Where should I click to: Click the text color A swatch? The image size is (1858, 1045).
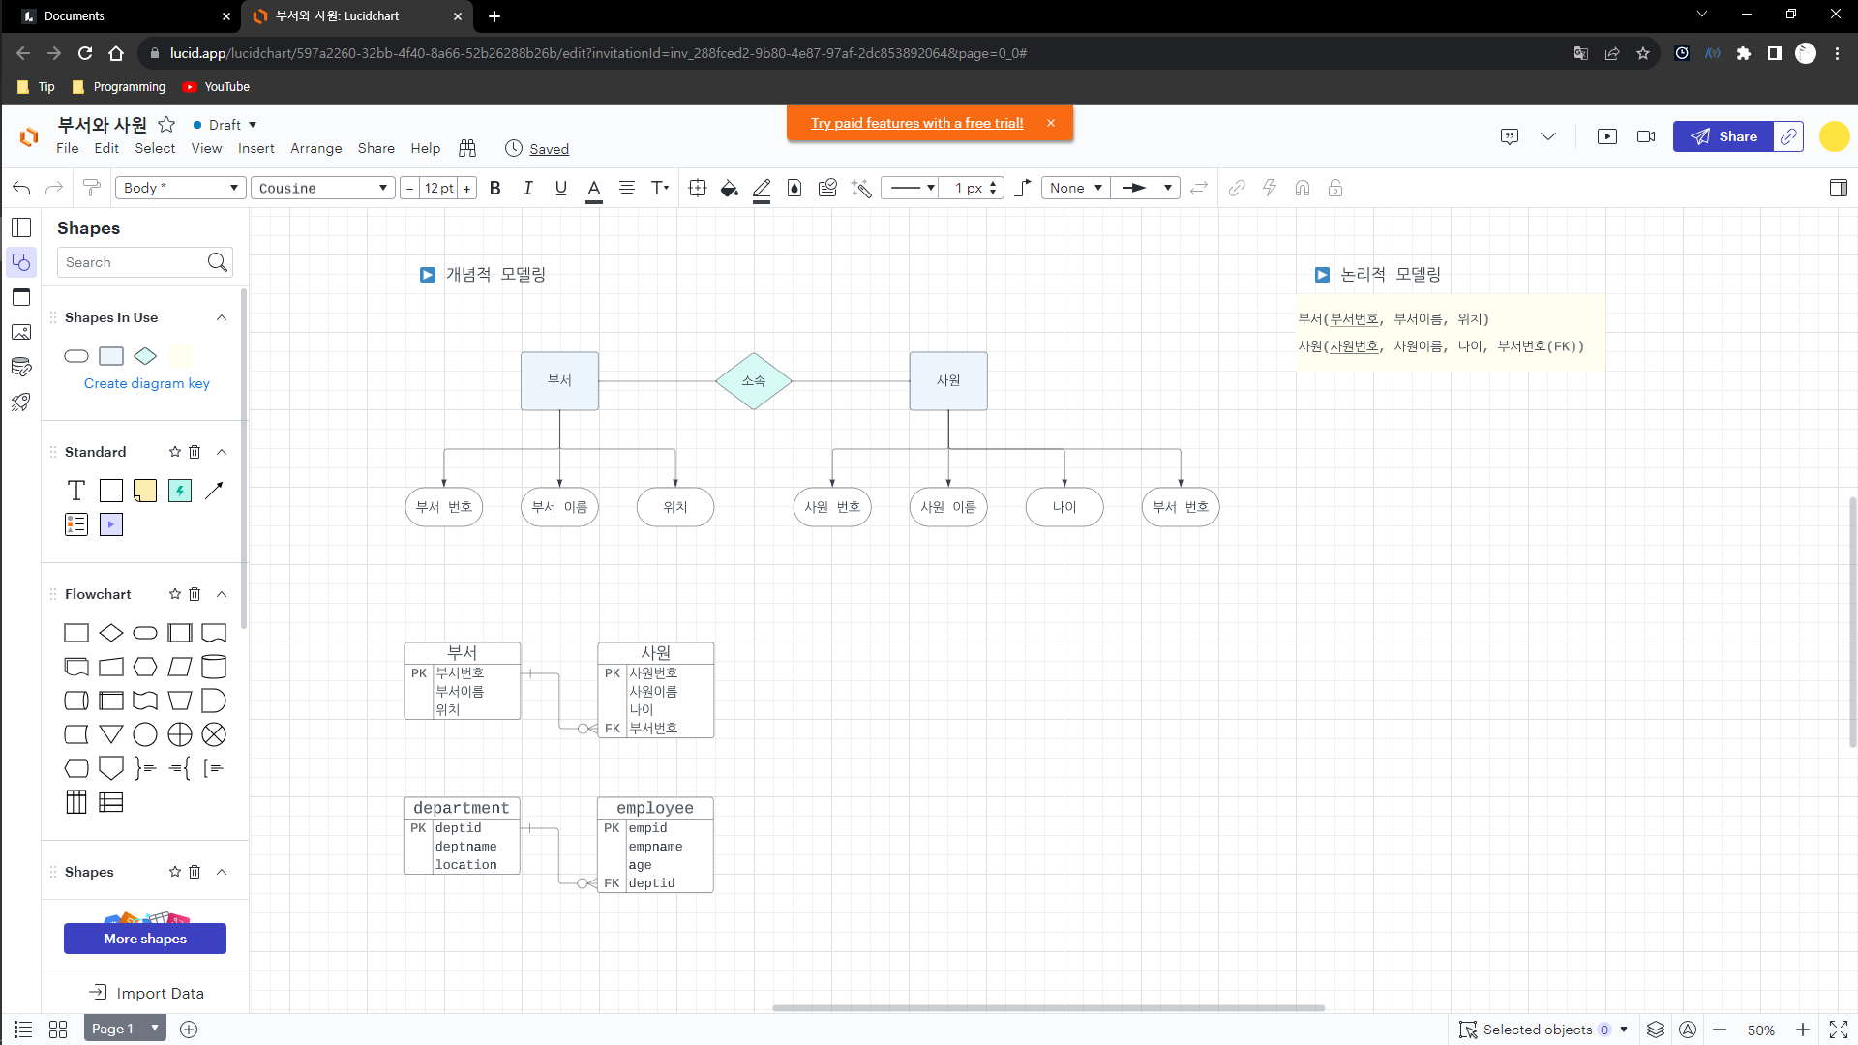coord(594,189)
